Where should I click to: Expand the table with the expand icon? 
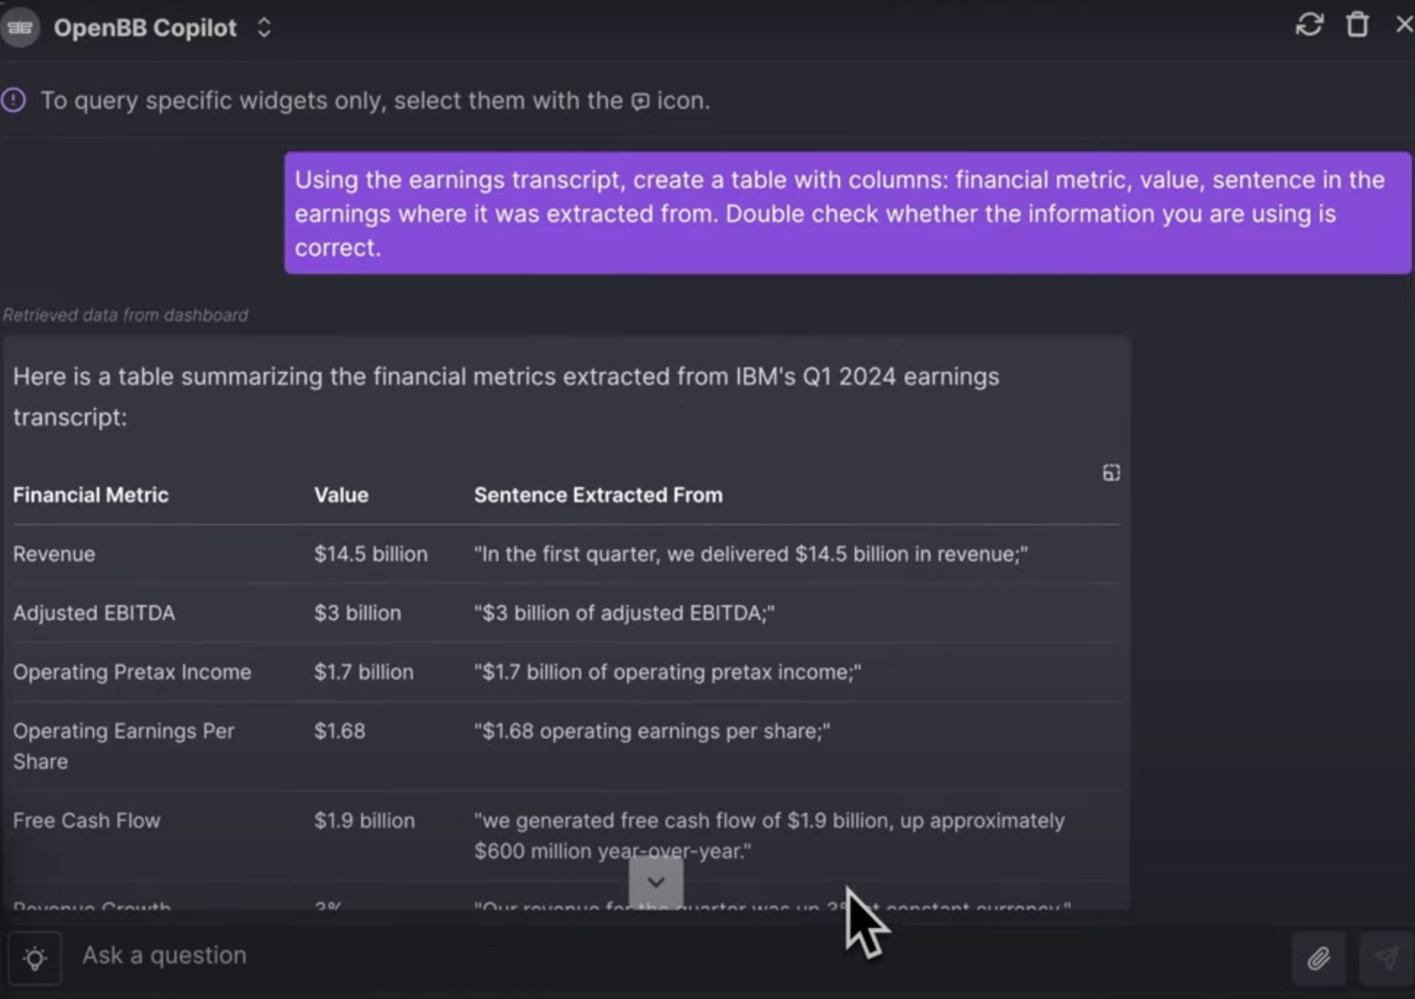point(1111,473)
